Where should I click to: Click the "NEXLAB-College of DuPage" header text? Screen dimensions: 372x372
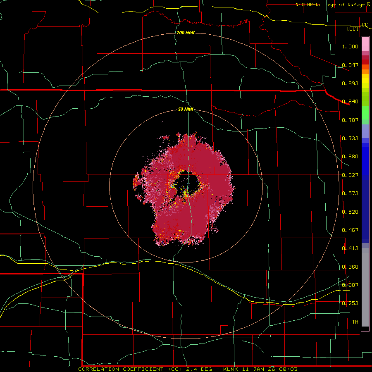pos(330,5)
